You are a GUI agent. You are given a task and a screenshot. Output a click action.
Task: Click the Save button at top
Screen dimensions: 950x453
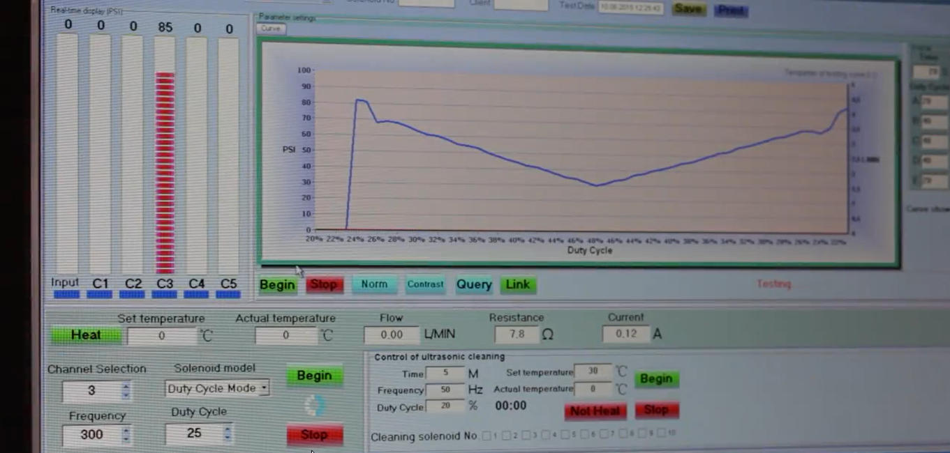click(x=688, y=9)
